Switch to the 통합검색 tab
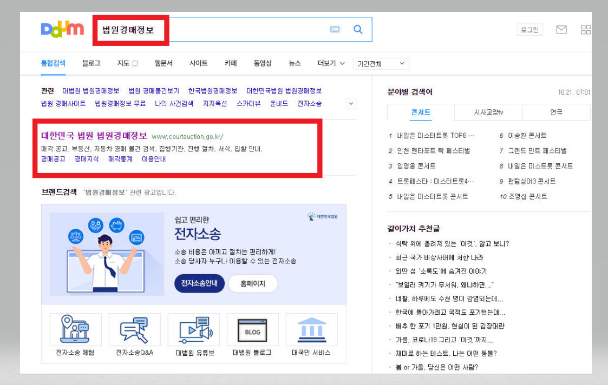The image size is (608, 385). pos(53,63)
